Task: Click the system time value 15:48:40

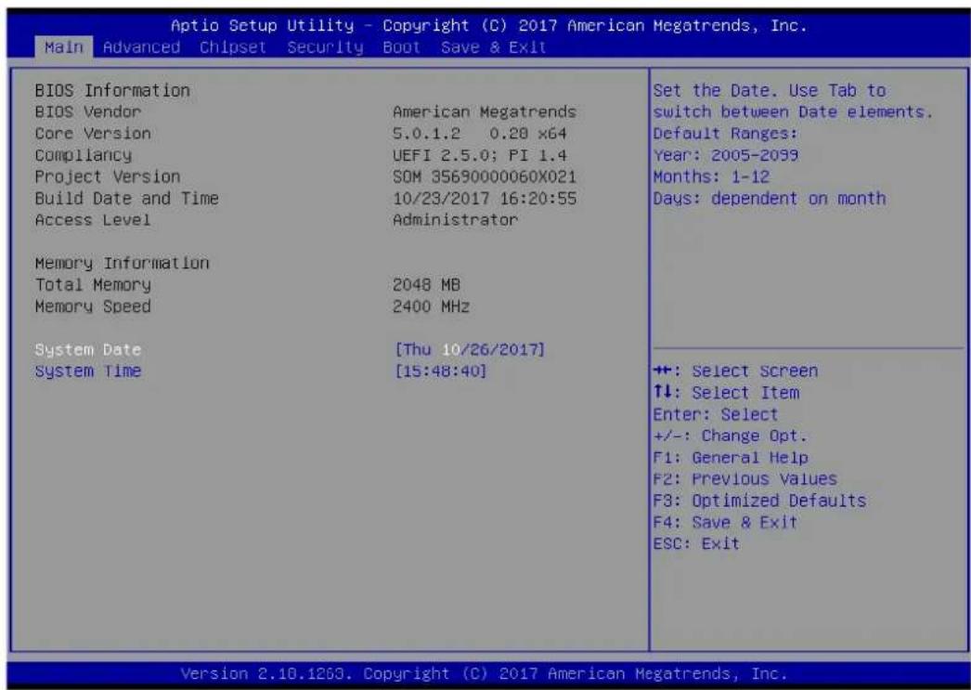Action: [441, 371]
